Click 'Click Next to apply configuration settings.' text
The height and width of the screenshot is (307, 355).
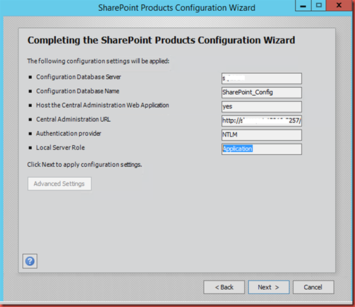coord(84,164)
